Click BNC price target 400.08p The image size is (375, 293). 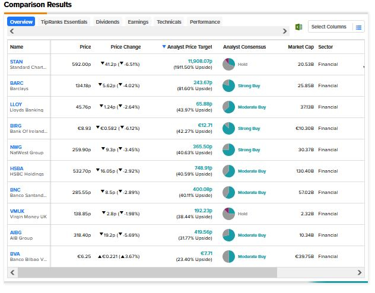pyautogui.click(x=202, y=189)
